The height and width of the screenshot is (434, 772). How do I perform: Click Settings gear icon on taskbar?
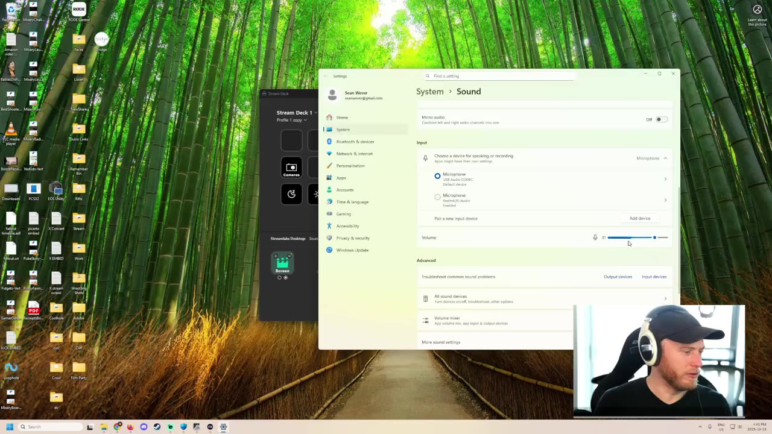(x=223, y=427)
